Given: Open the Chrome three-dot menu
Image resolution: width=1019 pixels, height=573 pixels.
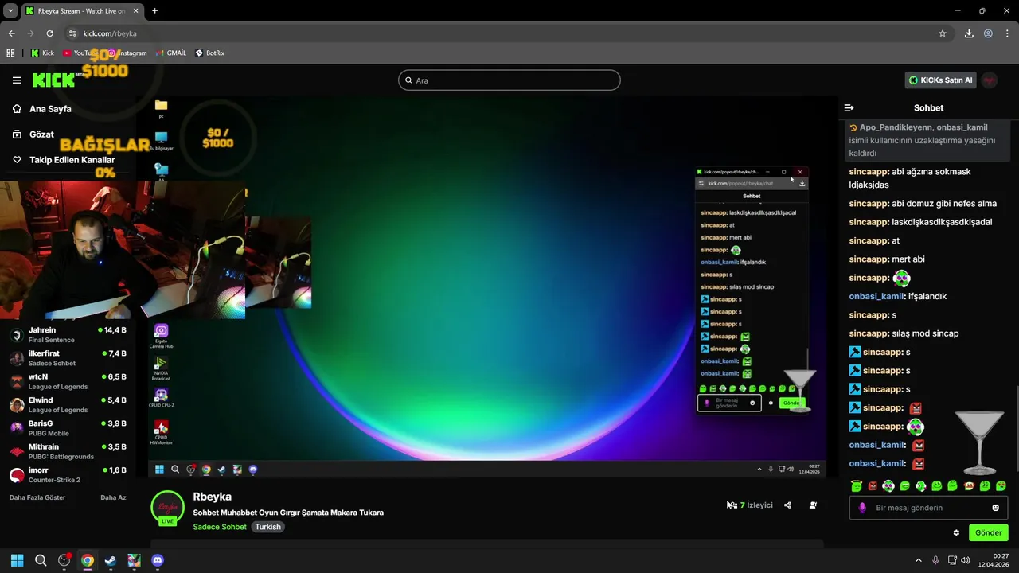Looking at the screenshot, I should point(1007,33).
